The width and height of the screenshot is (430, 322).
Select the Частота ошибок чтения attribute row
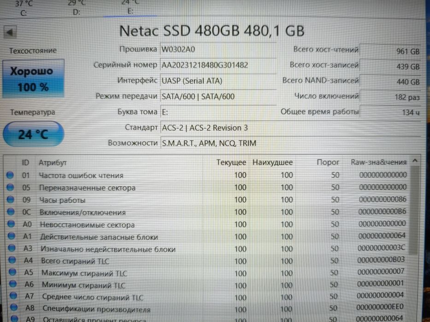[207, 175]
